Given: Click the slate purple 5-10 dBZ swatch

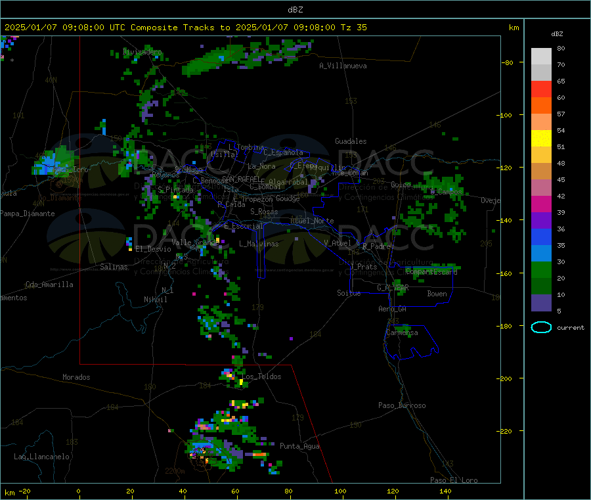Looking at the screenshot, I should [x=541, y=303].
